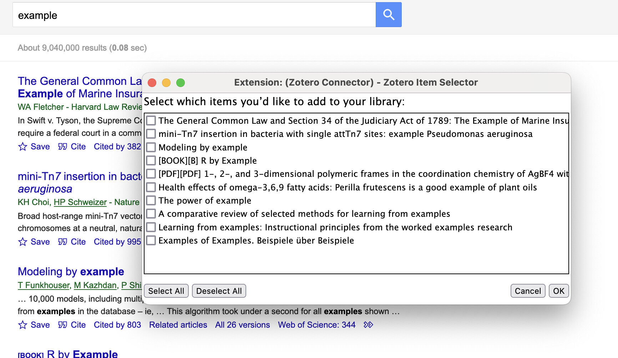This screenshot has width=618, height=358.
Task: Close the Zotero Item Selector with red button
Action: pyautogui.click(x=152, y=83)
